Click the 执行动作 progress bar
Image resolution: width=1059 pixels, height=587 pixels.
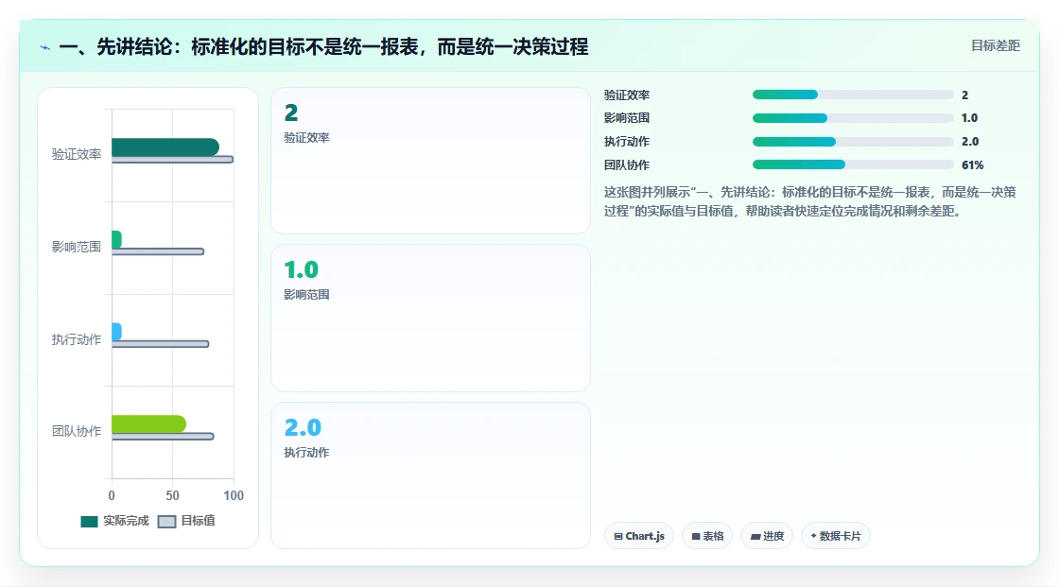pyautogui.click(x=852, y=142)
